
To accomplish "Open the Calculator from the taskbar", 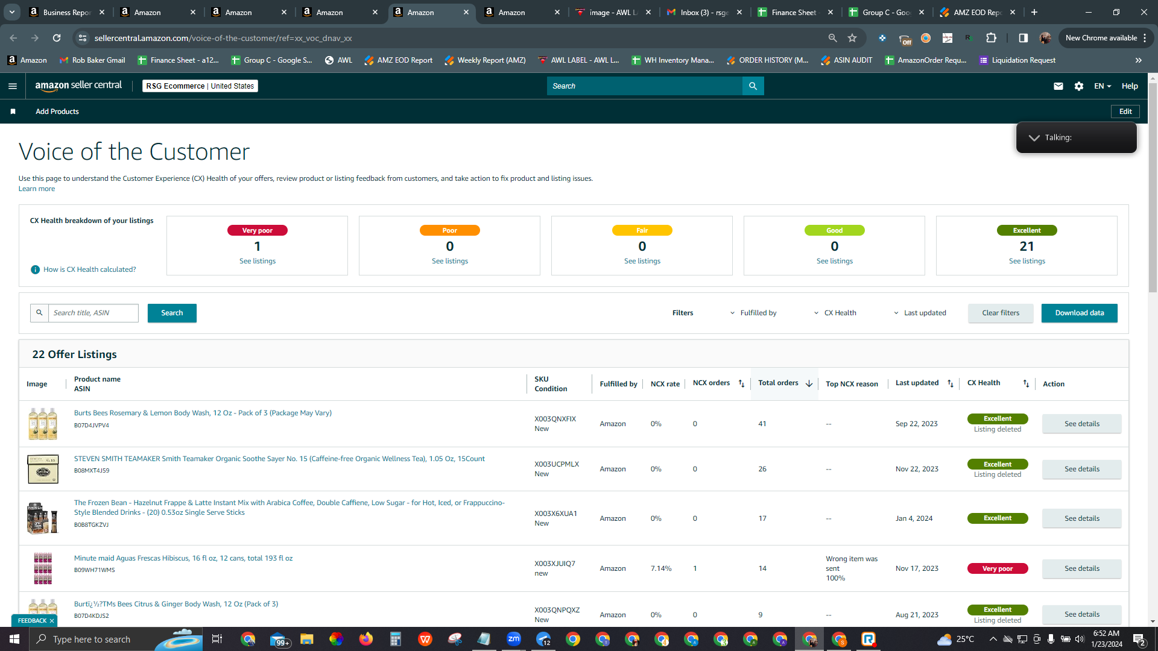I will tap(396, 639).
